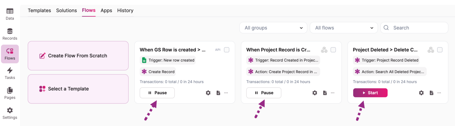
Task: Expand the All groups dropdown
Action: (273, 28)
